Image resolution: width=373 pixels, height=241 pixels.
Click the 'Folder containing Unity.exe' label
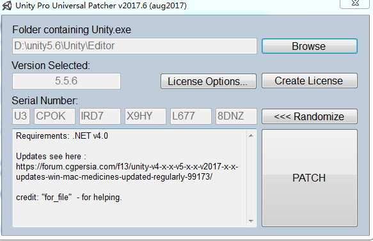72,30
